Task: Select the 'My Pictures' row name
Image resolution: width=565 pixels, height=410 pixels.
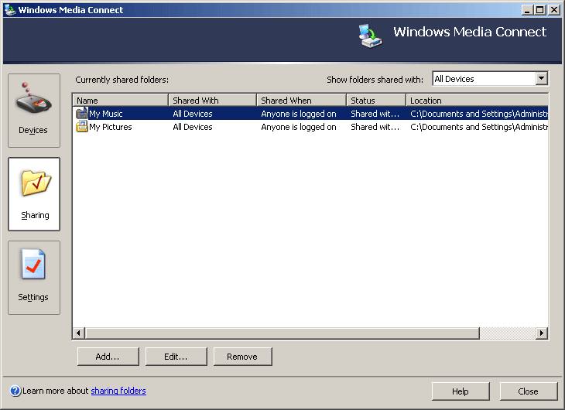Action: point(111,127)
